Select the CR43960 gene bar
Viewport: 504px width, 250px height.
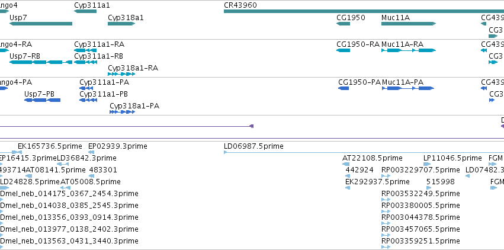click(364, 11)
